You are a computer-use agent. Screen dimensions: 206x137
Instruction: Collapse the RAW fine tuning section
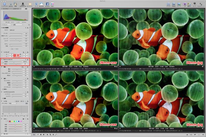pyautogui.click(x=1, y=28)
